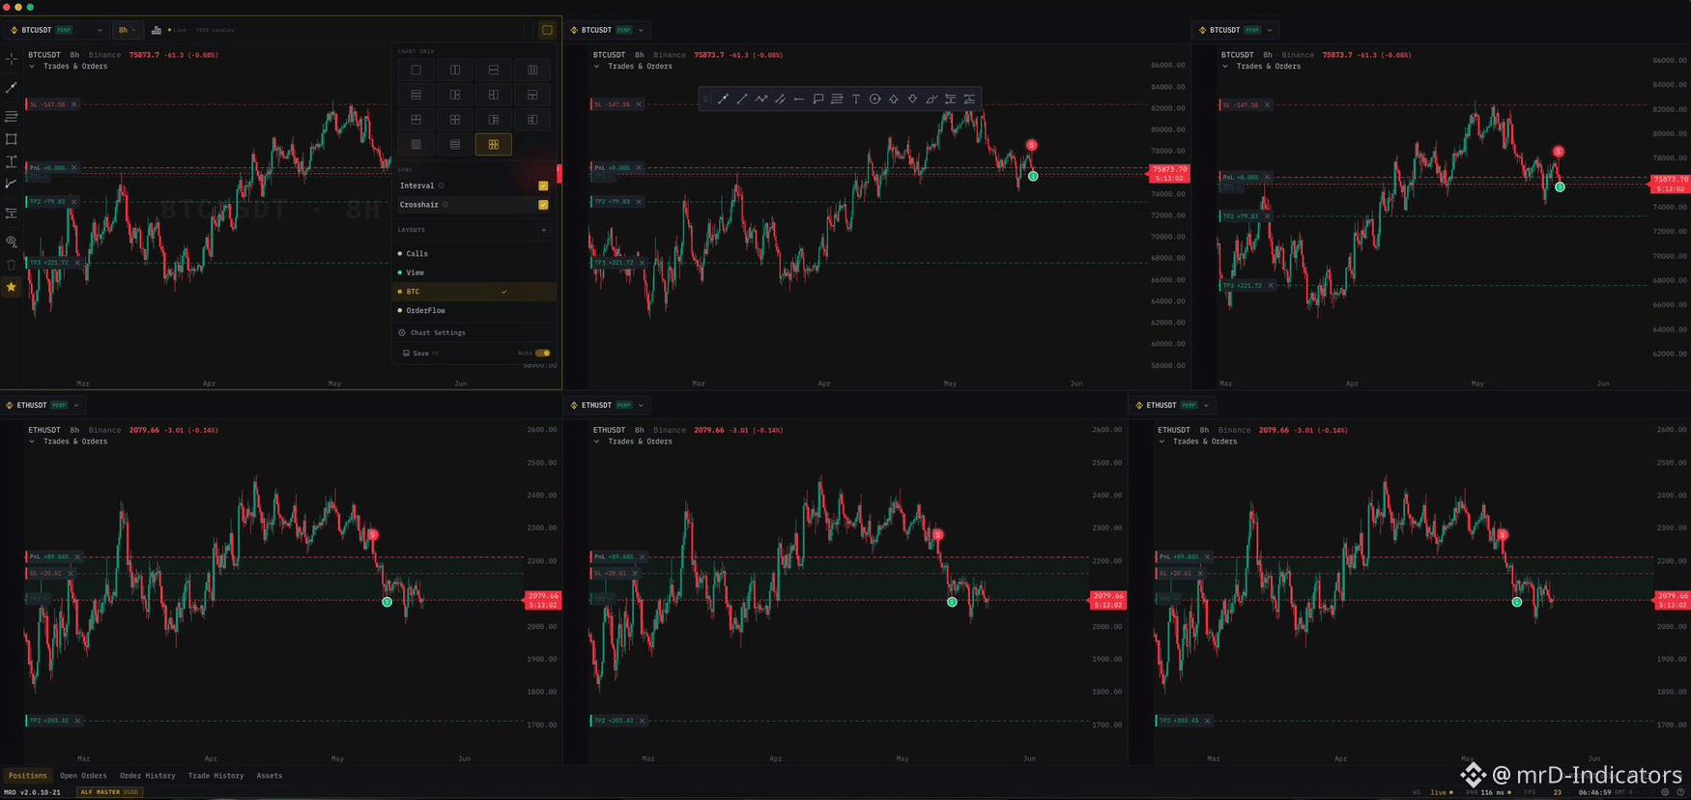Viewport: 1691px width, 800px height.
Task: Pick the horizontal line tool in floating toolbar
Action: [x=799, y=99]
